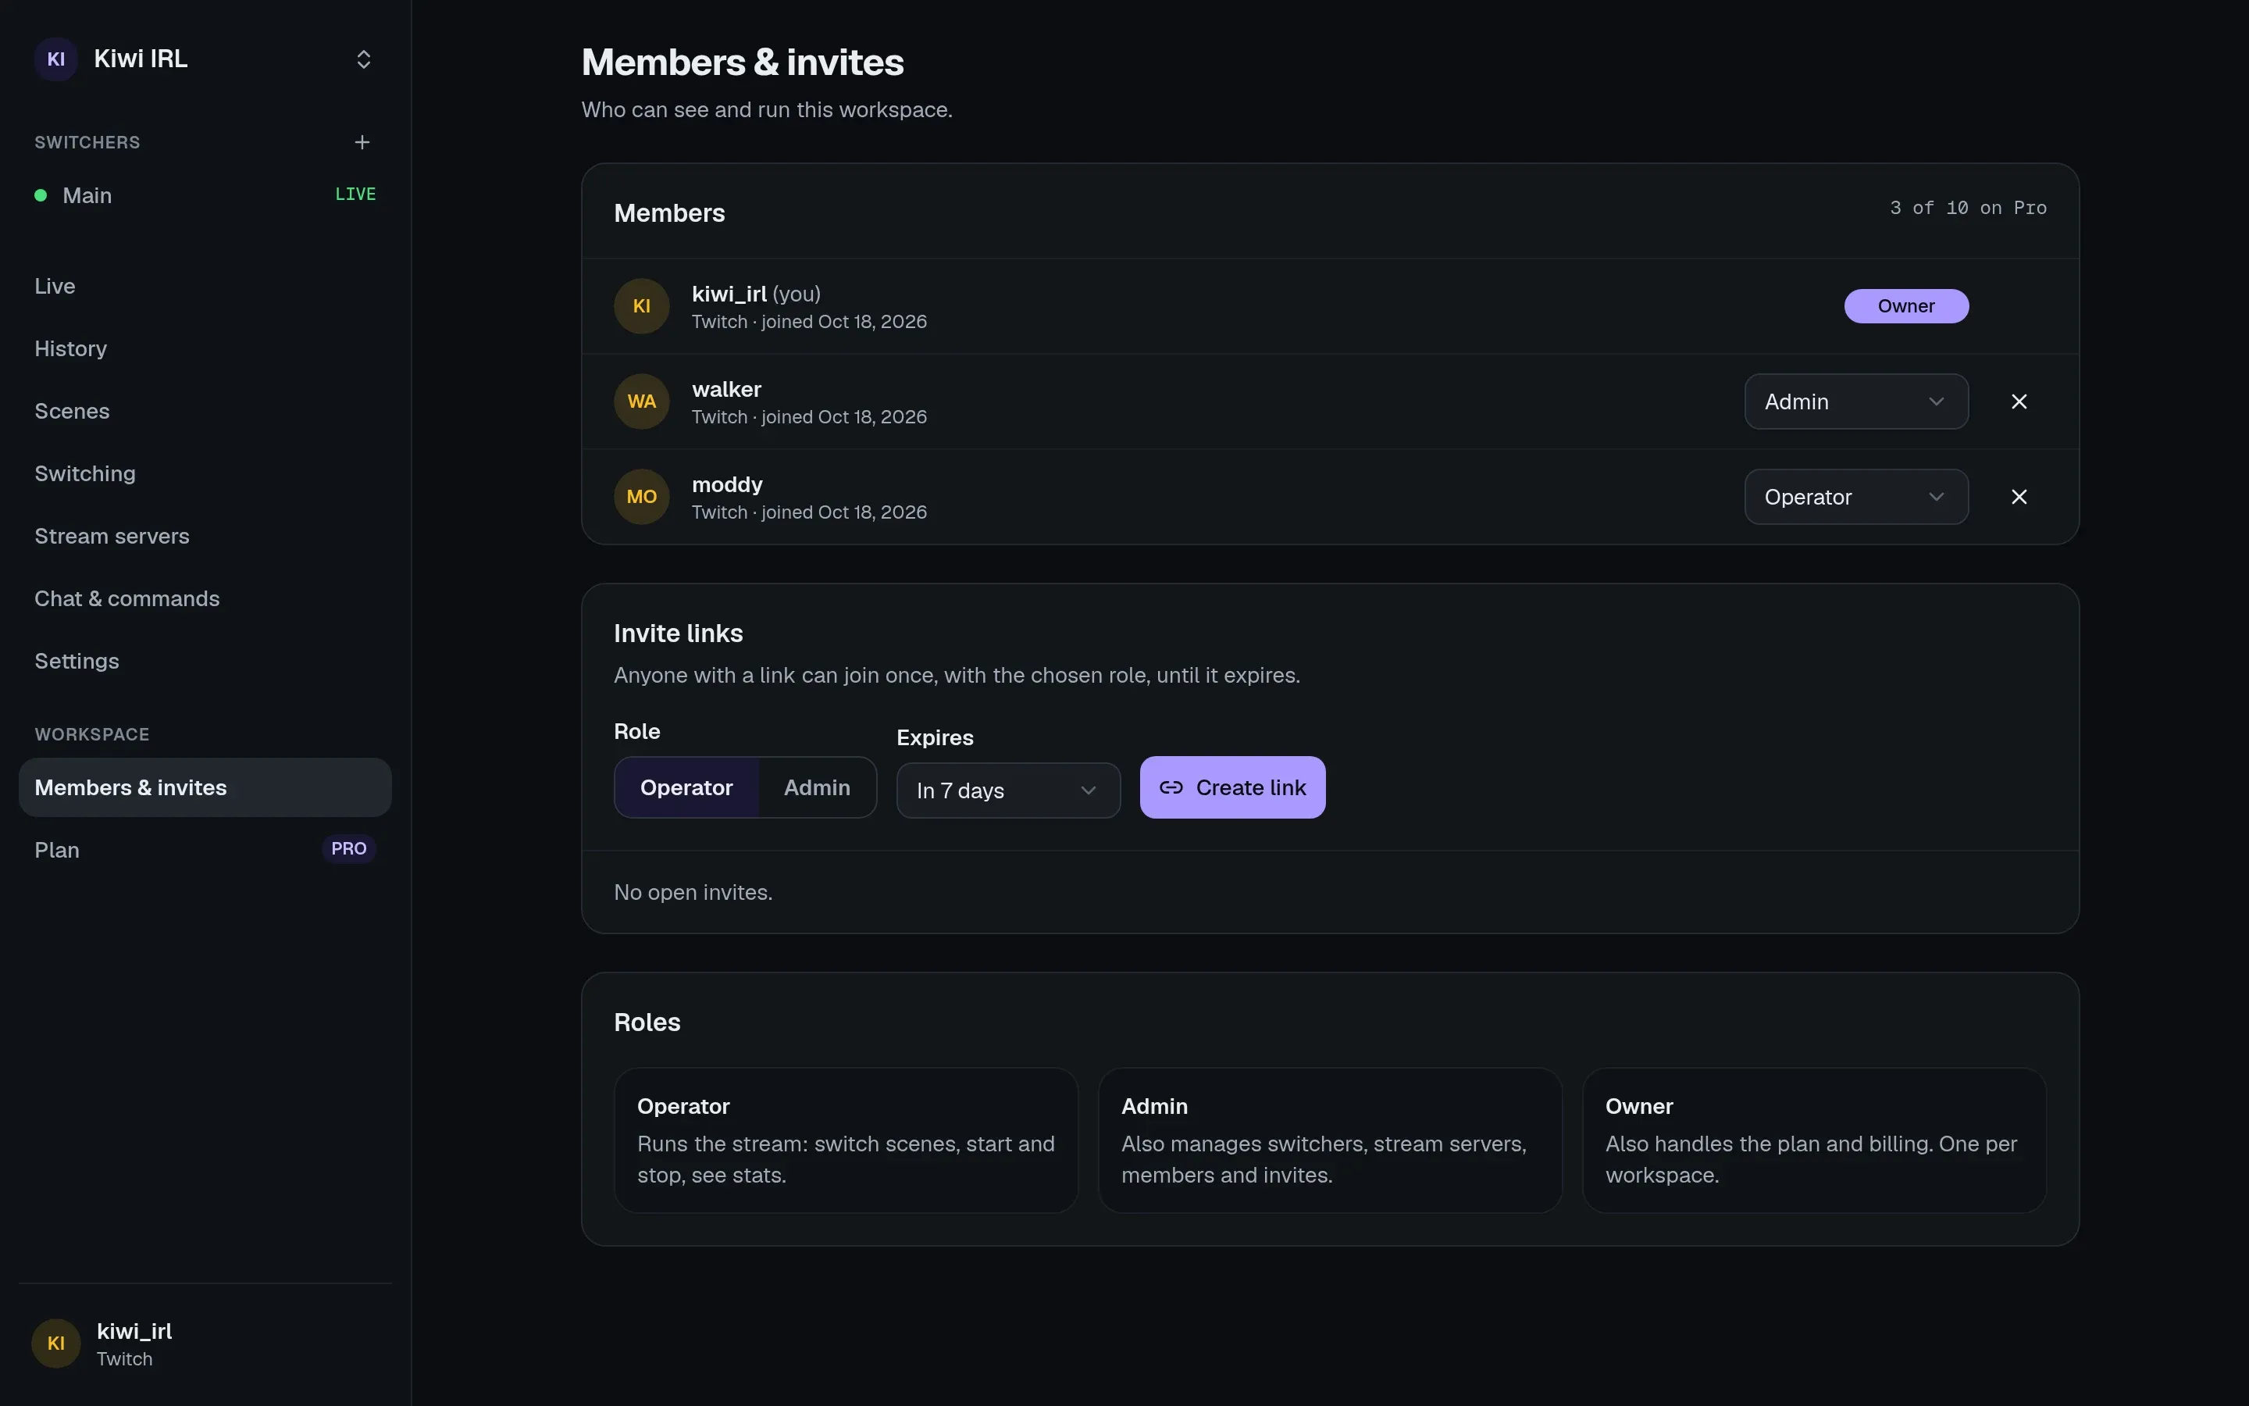This screenshot has width=2249, height=1406.
Task: Click moddy's MO avatar
Action: pyautogui.click(x=641, y=497)
